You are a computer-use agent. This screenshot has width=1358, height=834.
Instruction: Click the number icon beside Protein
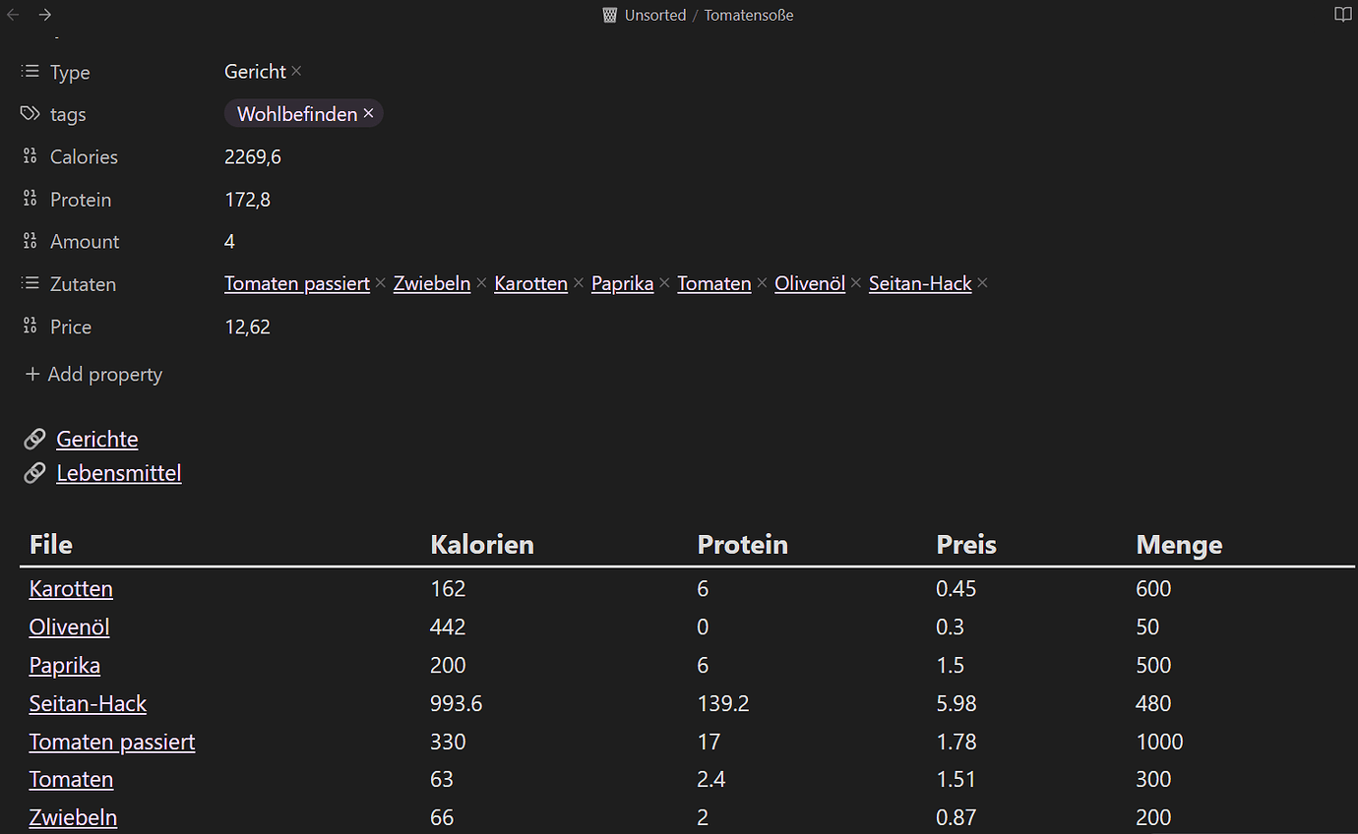coord(29,199)
